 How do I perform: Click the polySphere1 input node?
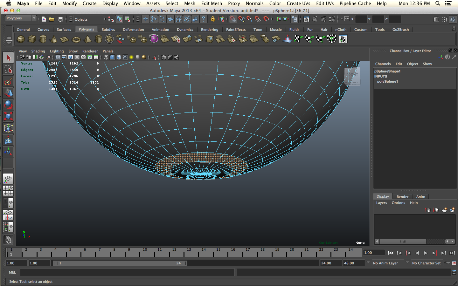tap(387, 82)
